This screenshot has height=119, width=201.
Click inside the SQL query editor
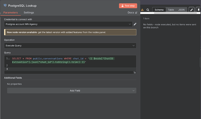click(x=70, y=64)
